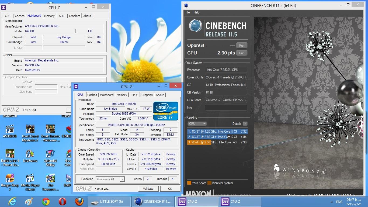This screenshot has height=207, width=368.
Task: Select 4C/8T @ 2.80 GHz ranking row
Action: [x=217, y=137]
